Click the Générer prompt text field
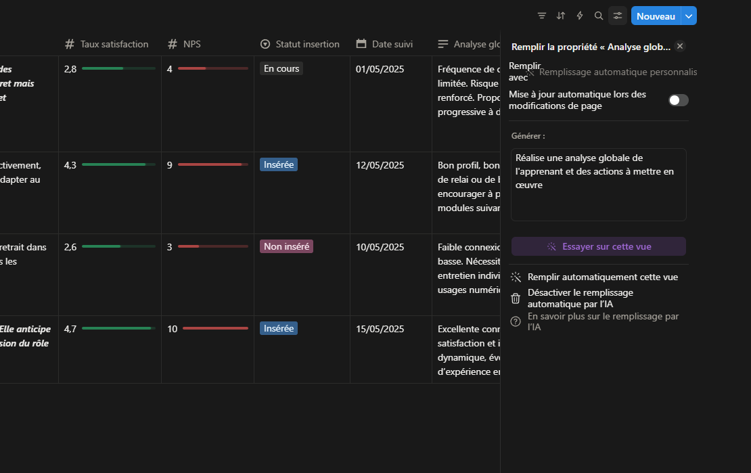Viewport: 751px width, 473px height. (x=599, y=185)
